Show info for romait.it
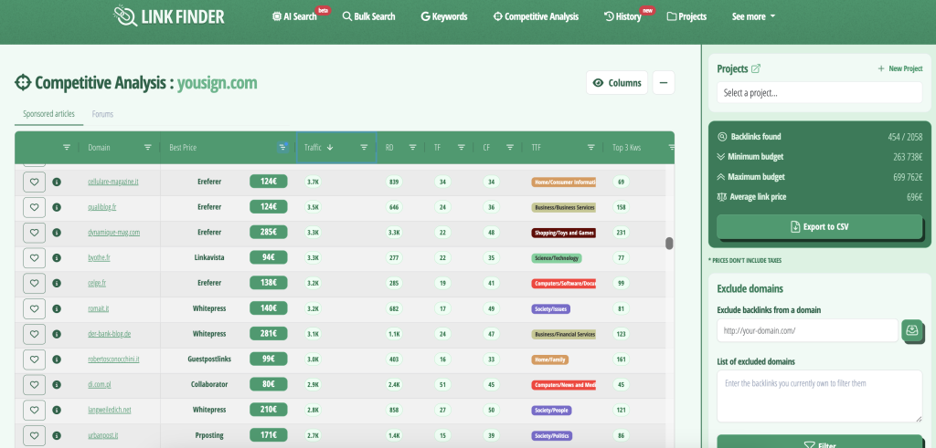The height and width of the screenshot is (448, 936). click(57, 308)
